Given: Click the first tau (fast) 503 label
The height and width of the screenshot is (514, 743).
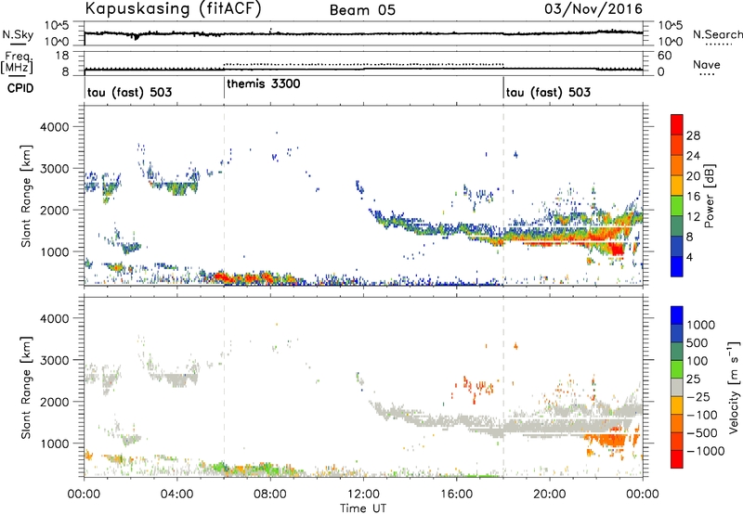Looking at the screenshot, I should tap(129, 92).
